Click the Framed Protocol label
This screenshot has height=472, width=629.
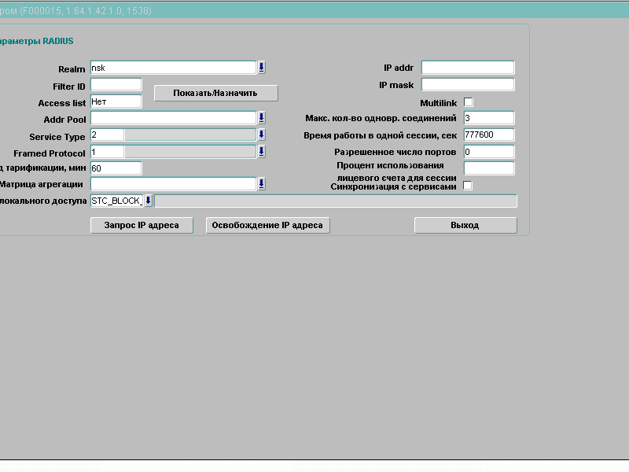50,153
